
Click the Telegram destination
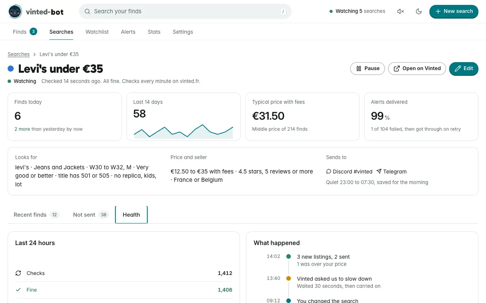(x=391, y=172)
